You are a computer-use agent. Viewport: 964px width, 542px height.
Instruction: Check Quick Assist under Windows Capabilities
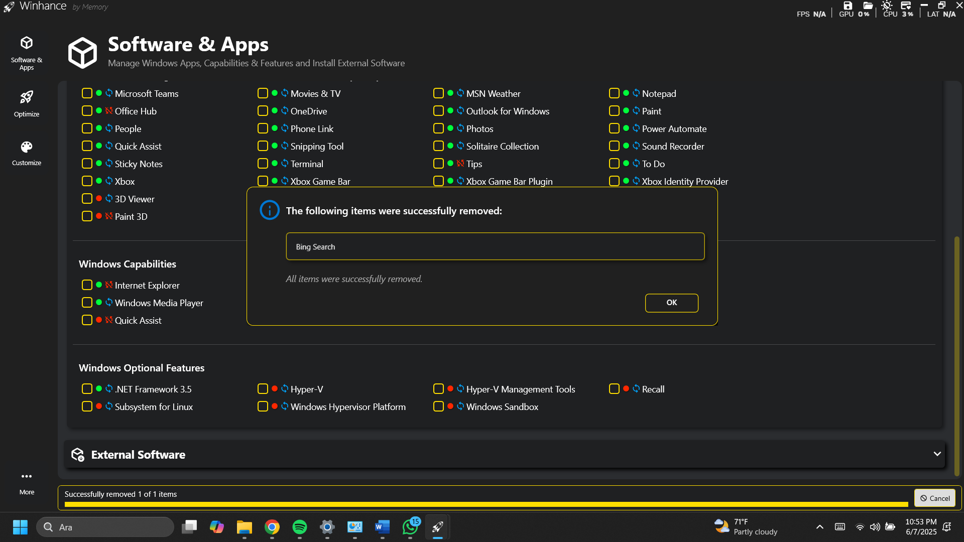coord(87,320)
